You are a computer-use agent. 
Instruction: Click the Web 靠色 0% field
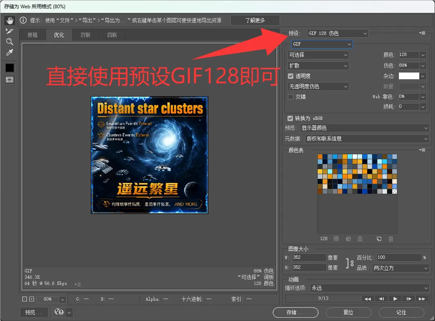(x=408, y=97)
